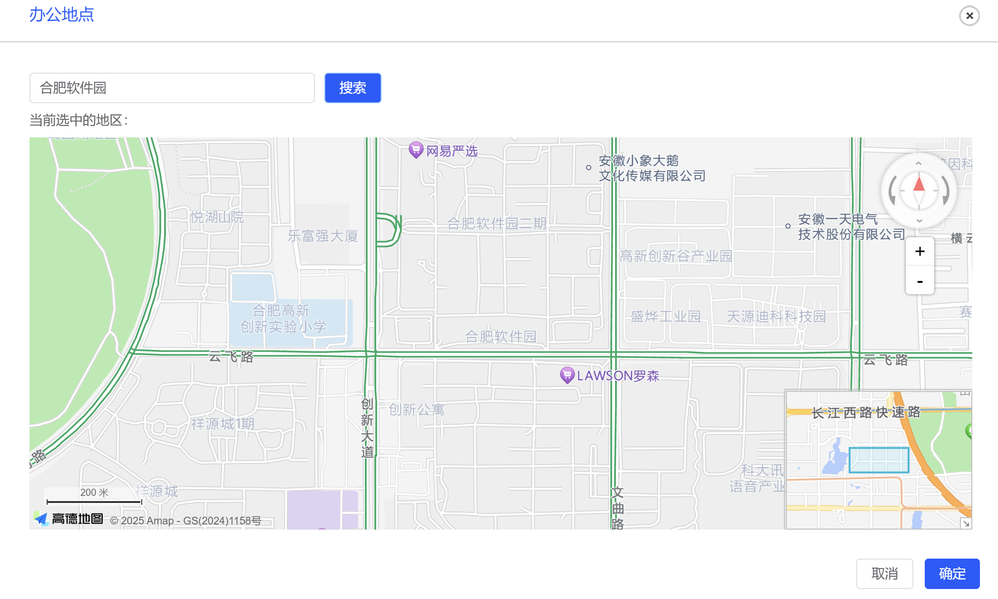Close the 办公地点 dialog
Image resolution: width=998 pixels, height=599 pixels.
coord(969,16)
